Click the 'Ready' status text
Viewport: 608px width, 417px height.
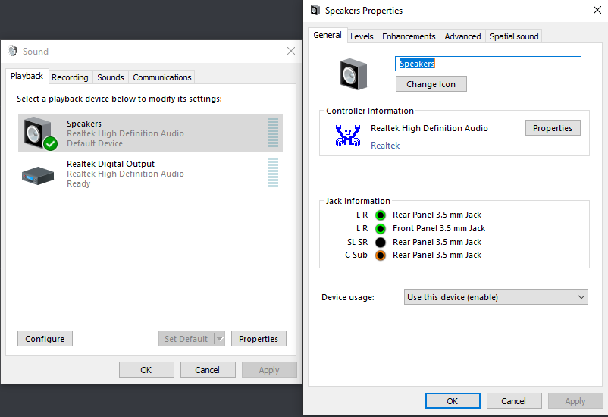click(78, 184)
